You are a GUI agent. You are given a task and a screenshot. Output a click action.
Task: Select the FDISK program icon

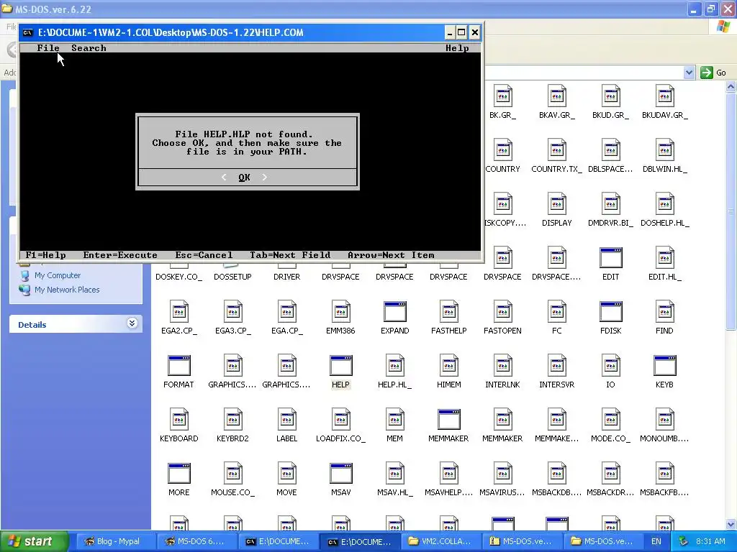click(x=610, y=312)
